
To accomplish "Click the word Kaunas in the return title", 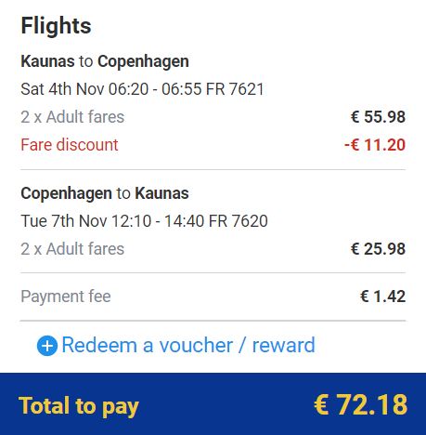I will click(161, 193).
